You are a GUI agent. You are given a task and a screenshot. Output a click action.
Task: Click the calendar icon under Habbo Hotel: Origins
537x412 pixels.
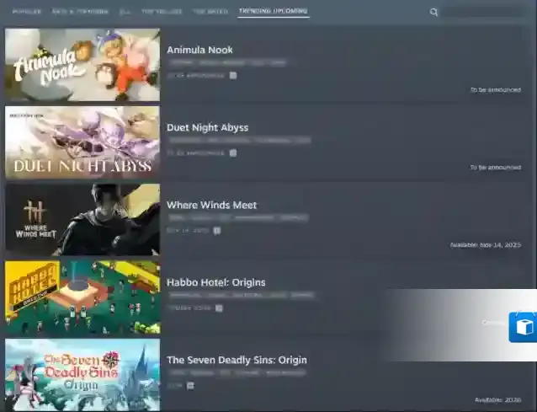tap(219, 308)
